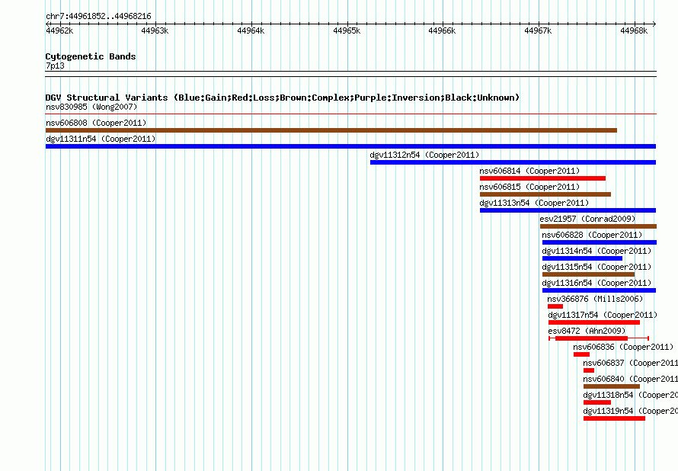Click the DGV Structural Variants track title

click(283, 98)
